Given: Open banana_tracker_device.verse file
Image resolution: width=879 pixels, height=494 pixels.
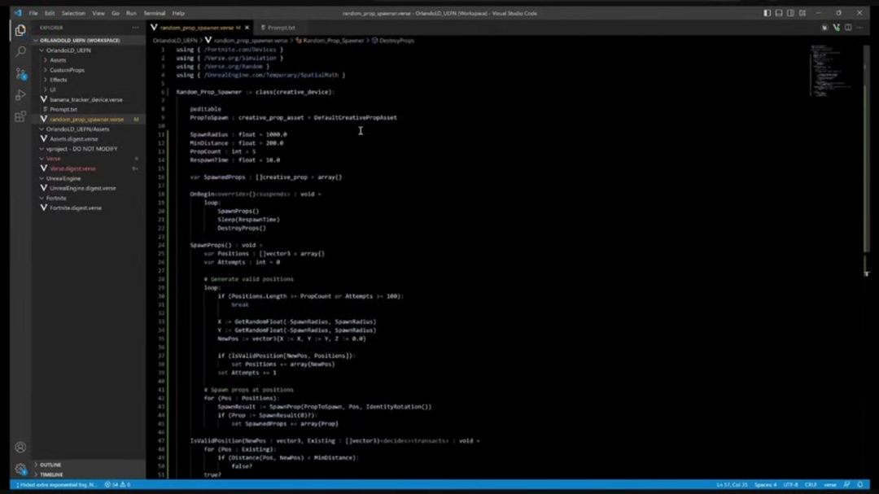Looking at the screenshot, I should [85, 99].
